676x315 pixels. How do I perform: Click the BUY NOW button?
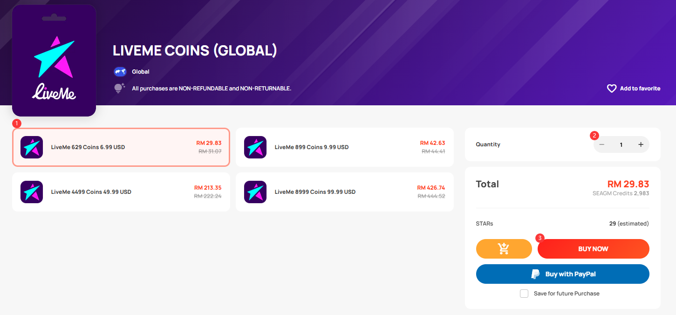click(593, 249)
